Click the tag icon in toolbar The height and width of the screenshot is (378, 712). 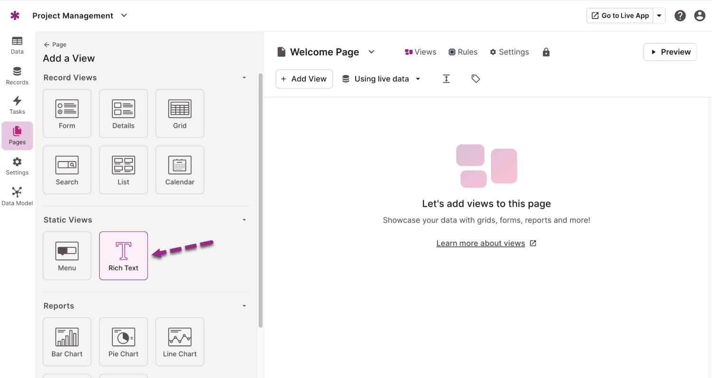point(476,79)
